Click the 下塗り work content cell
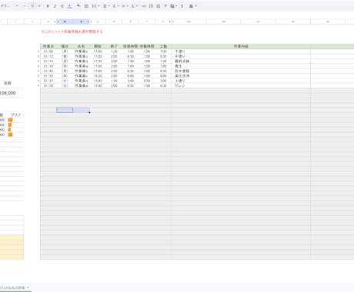Viewport: 354px width, 292px height. tap(241, 51)
